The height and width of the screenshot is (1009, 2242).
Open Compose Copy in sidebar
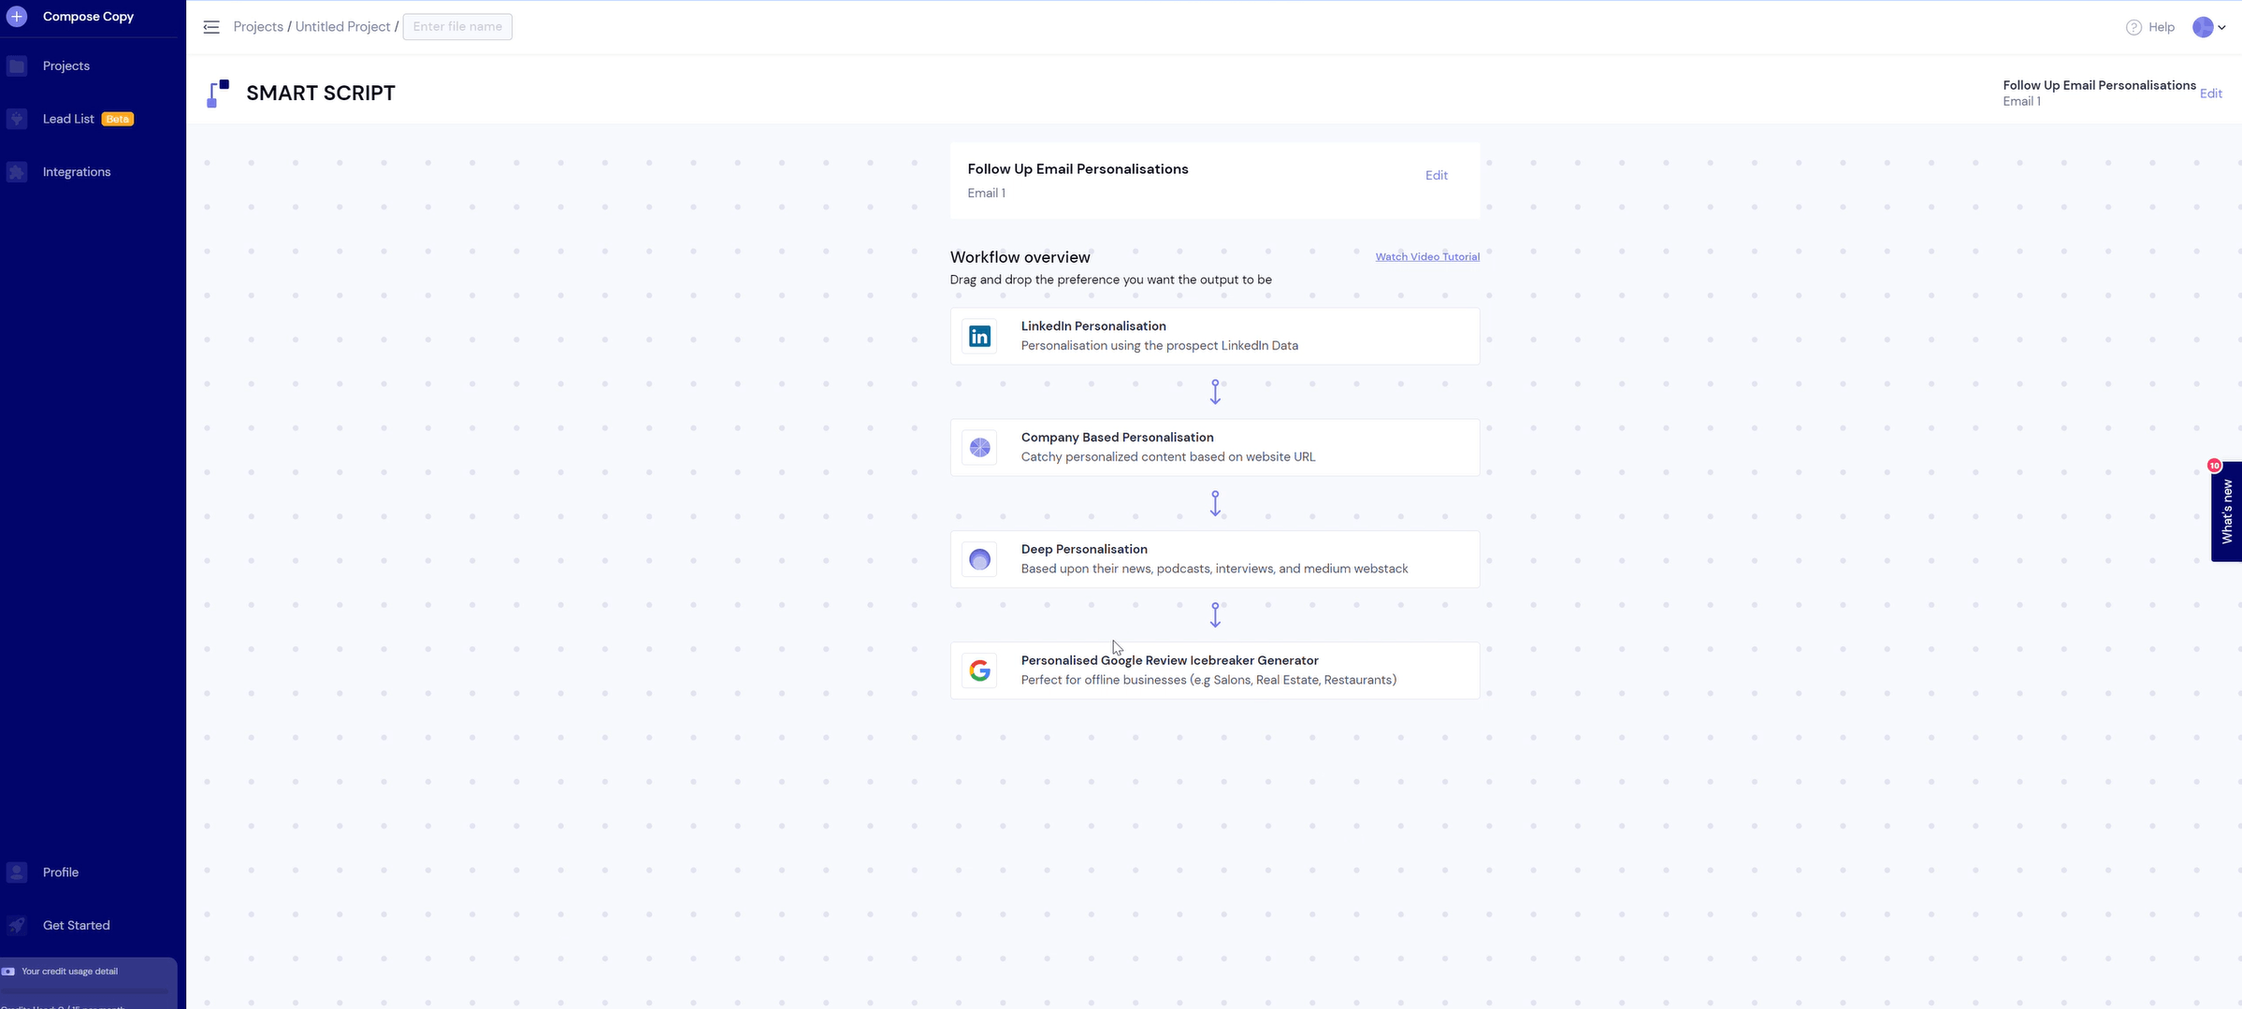(x=88, y=16)
